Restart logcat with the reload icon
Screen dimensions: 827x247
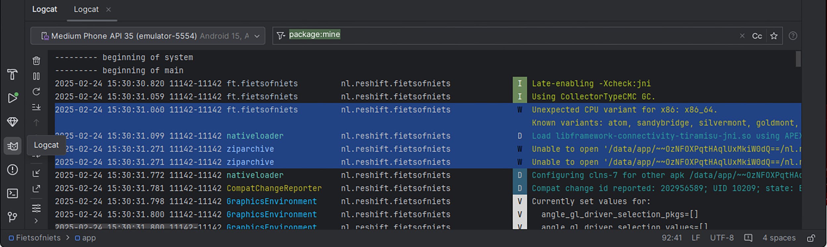pyautogui.click(x=36, y=91)
